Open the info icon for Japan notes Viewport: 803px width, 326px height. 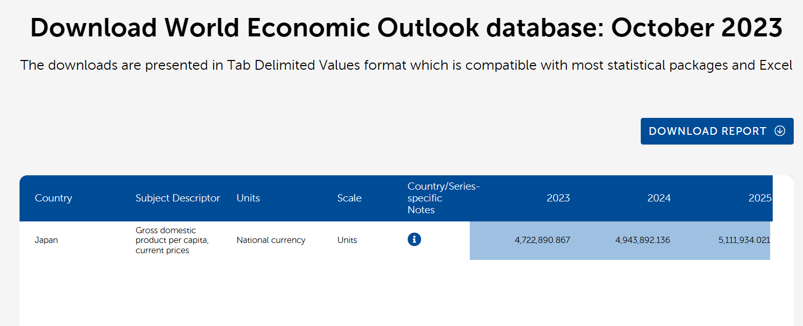[414, 239]
